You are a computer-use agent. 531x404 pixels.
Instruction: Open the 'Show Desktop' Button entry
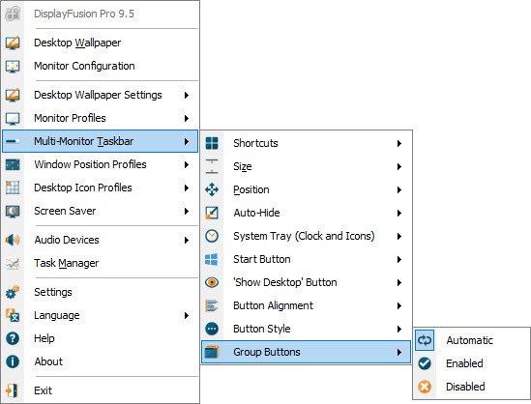306,282
